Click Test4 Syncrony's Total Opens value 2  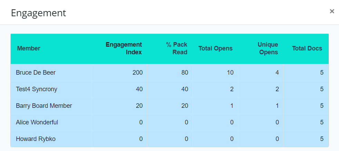tap(232, 89)
